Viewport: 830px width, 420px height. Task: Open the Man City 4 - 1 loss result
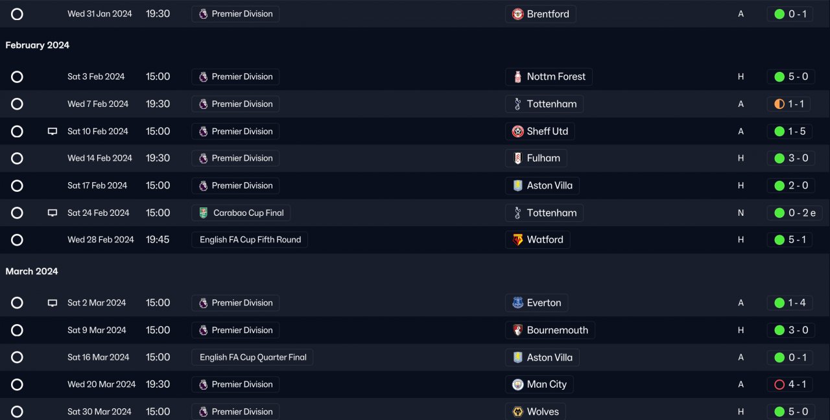[x=790, y=384]
